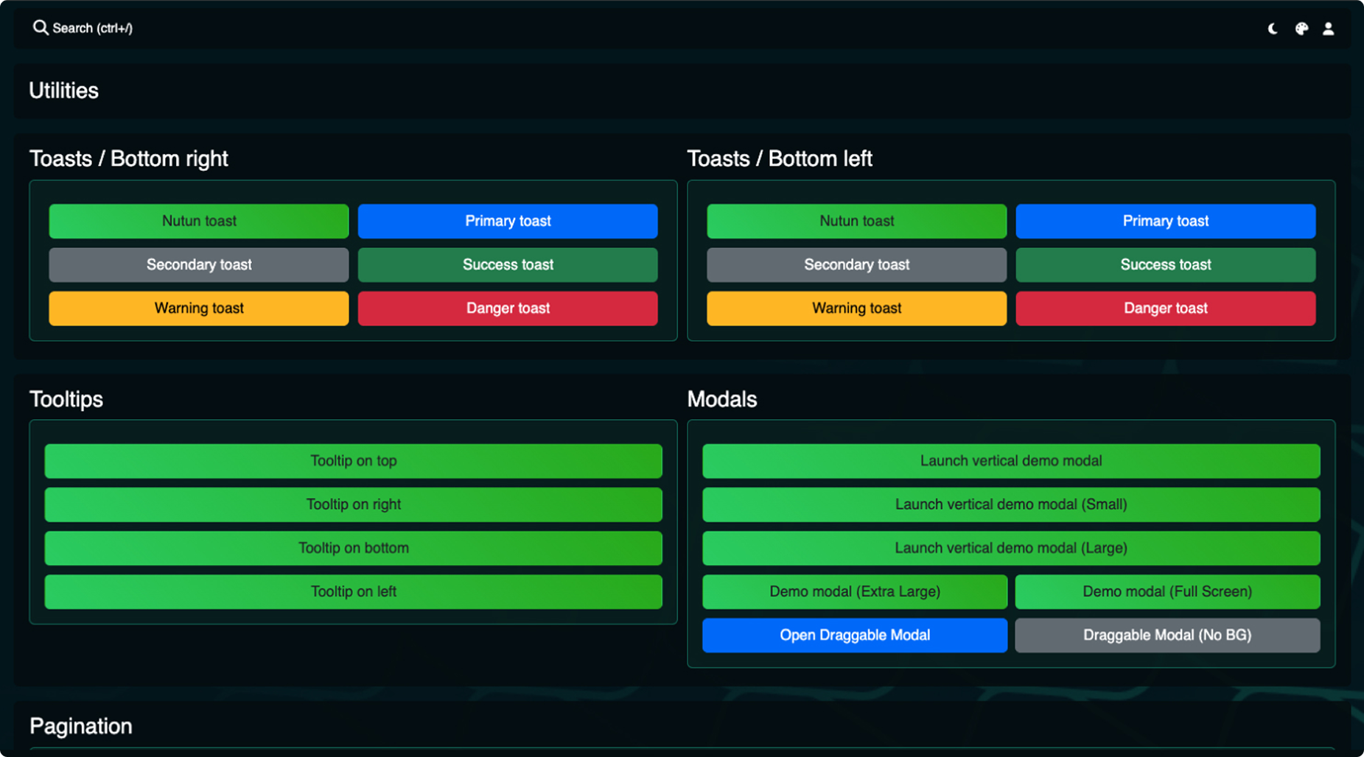Viewport: 1364px width, 757px height.
Task: Toggle dark mode with moon icon
Action: coord(1273,29)
